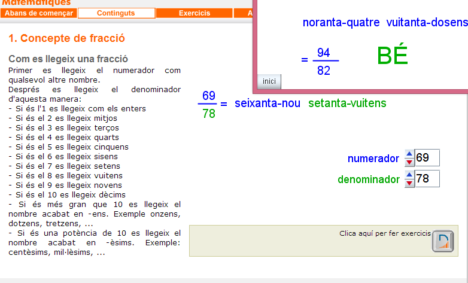Decrease the denominador with the down arrow
Image resolution: width=468 pixels, height=283 pixels.
409,183
